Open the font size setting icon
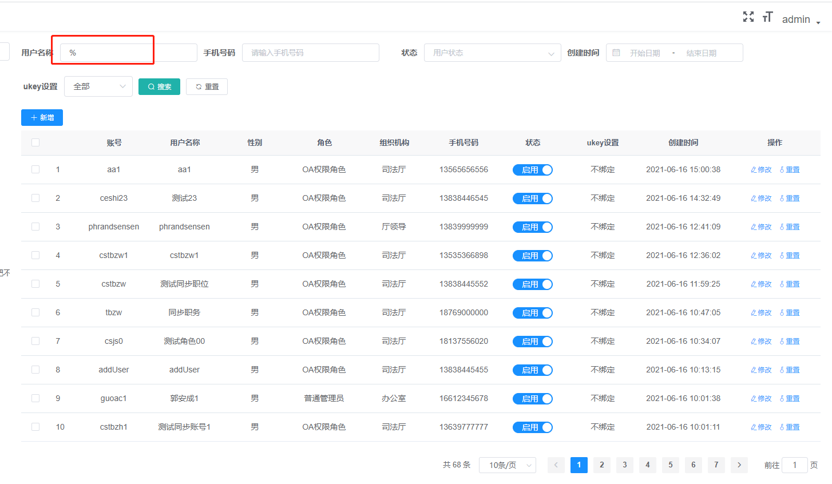The width and height of the screenshot is (832, 484). click(767, 17)
